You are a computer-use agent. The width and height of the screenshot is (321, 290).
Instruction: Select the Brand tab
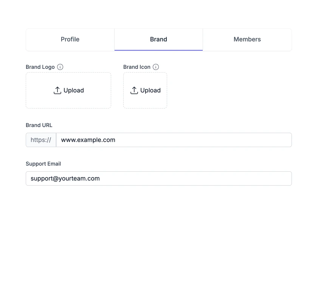click(x=158, y=39)
